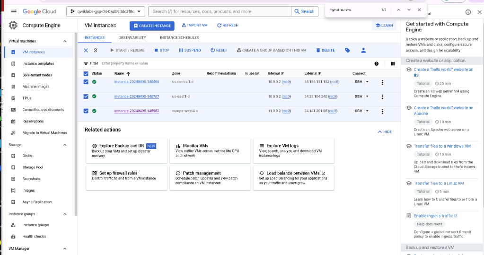The image size is (484, 255).
Task: Open SSH dropdown for us-central1-c instance
Action: (367, 82)
